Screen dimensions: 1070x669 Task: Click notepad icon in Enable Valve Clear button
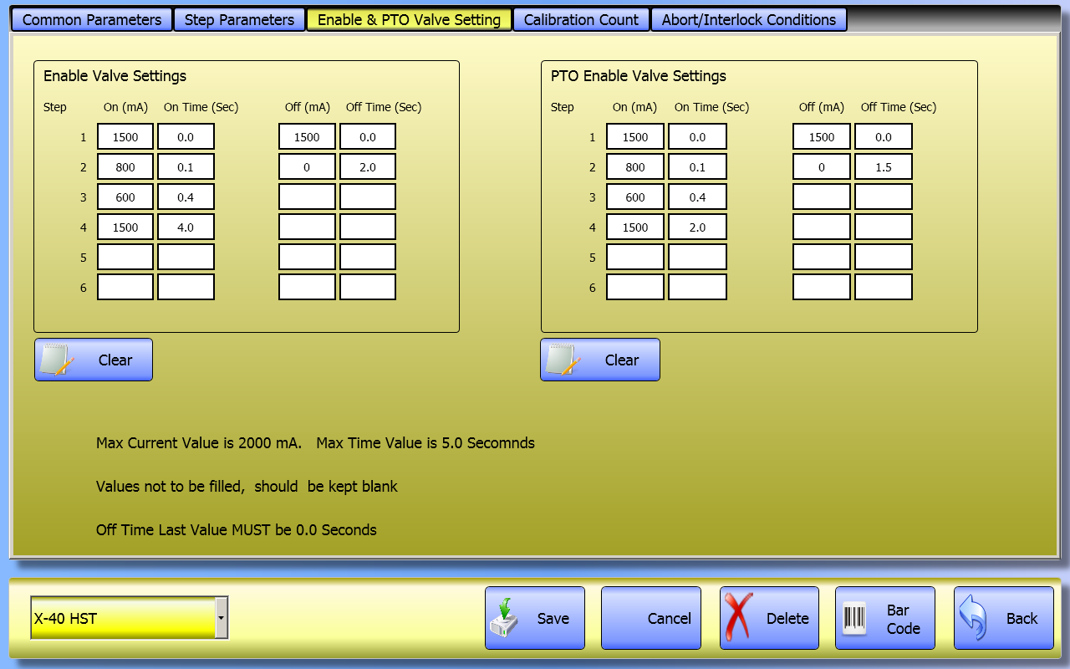(x=58, y=360)
